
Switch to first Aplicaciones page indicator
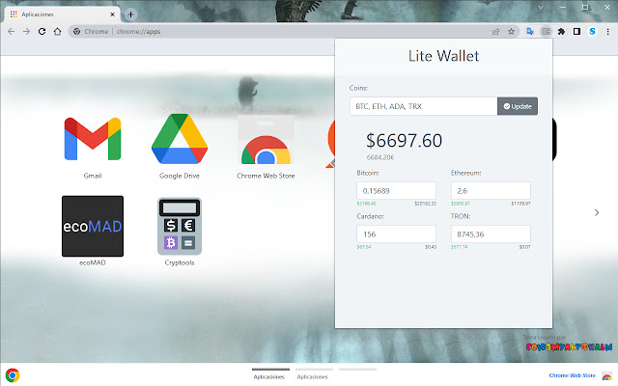tap(270, 374)
